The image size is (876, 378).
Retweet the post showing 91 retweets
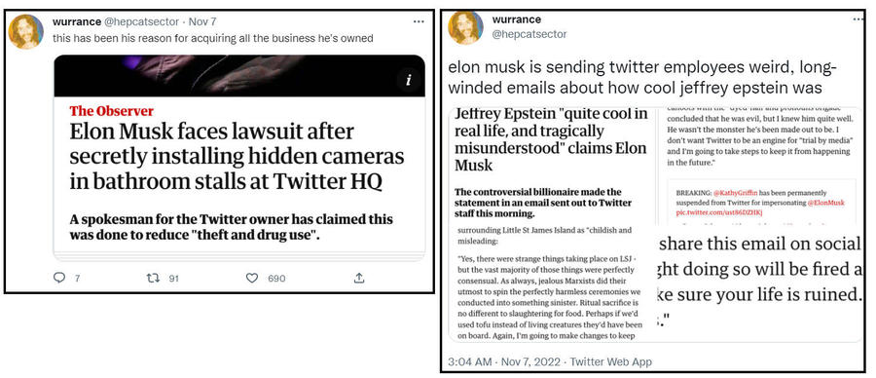[x=153, y=278]
